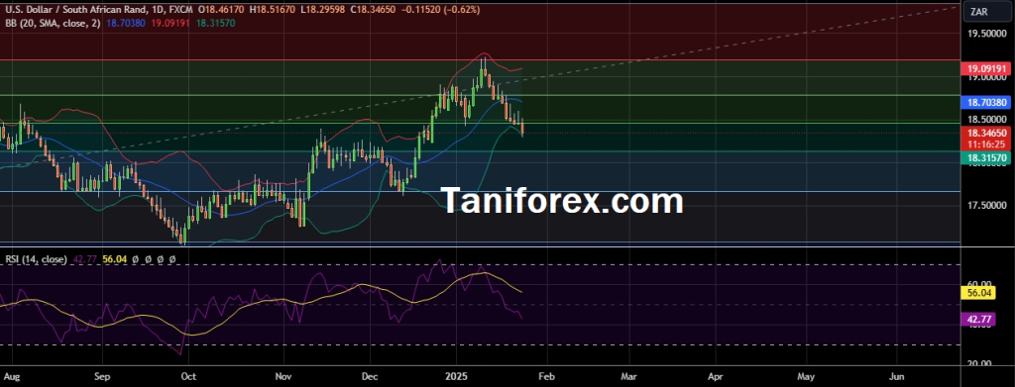Select the latest red candlestick on the chart

click(522, 127)
